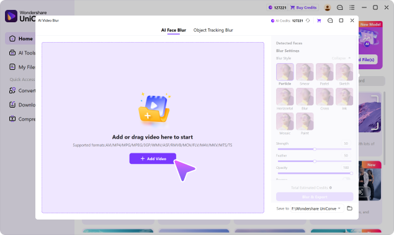Open the New-tagged people thumbnail in main window
This screenshot has height=235, width=394.
(370, 181)
